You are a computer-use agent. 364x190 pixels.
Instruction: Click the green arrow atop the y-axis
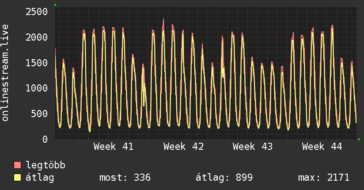55,5
